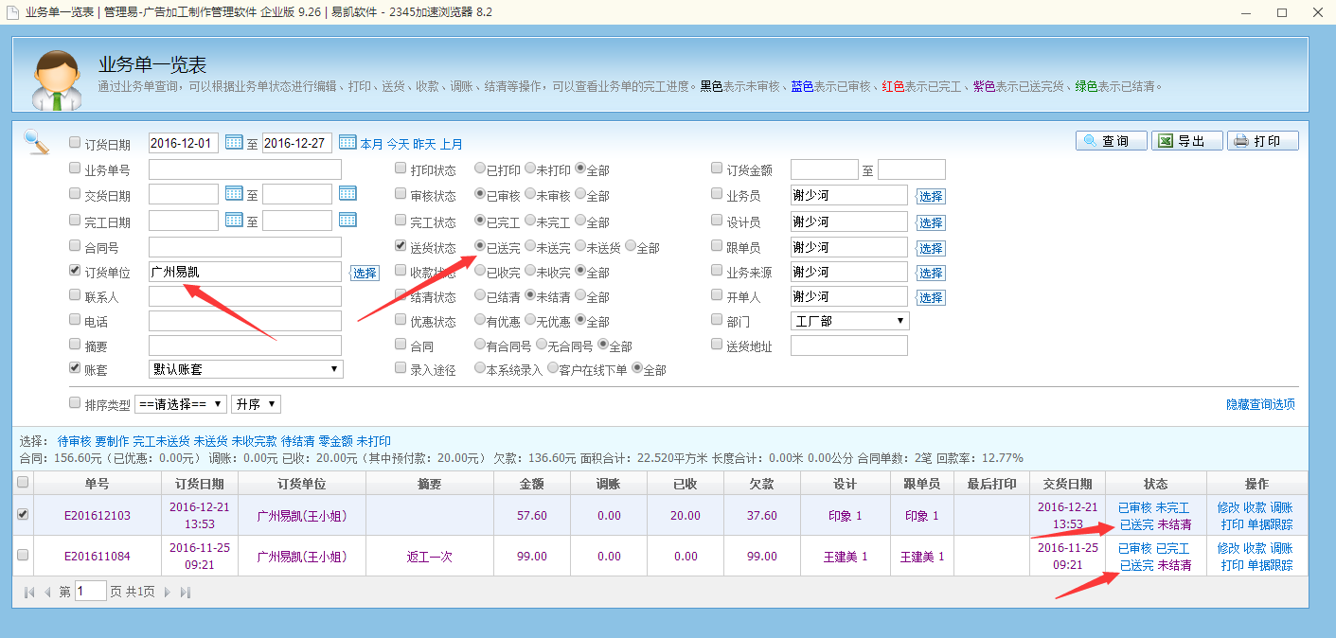Go to next page arrow in pager
The width and height of the screenshot is (1336, 638).
pos(168,593)
